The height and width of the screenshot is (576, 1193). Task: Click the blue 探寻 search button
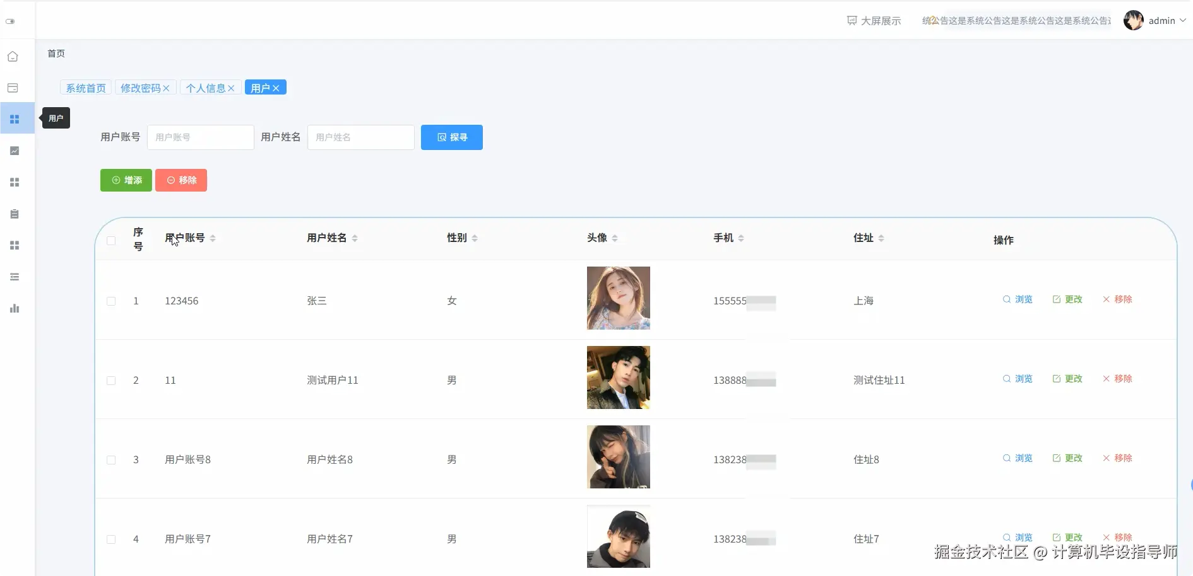pyautogui.click(x=452, y=137)
